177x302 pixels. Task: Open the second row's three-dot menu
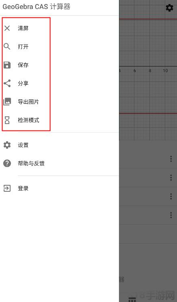(x=171, y=178)
